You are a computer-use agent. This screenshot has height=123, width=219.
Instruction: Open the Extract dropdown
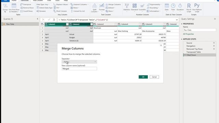110,8
